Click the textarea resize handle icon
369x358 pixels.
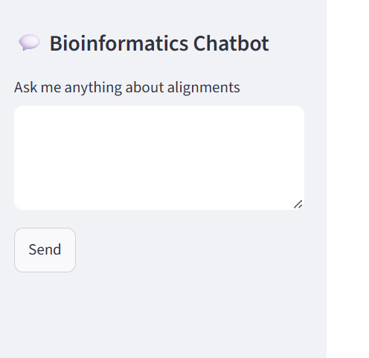tap(298, 205)
